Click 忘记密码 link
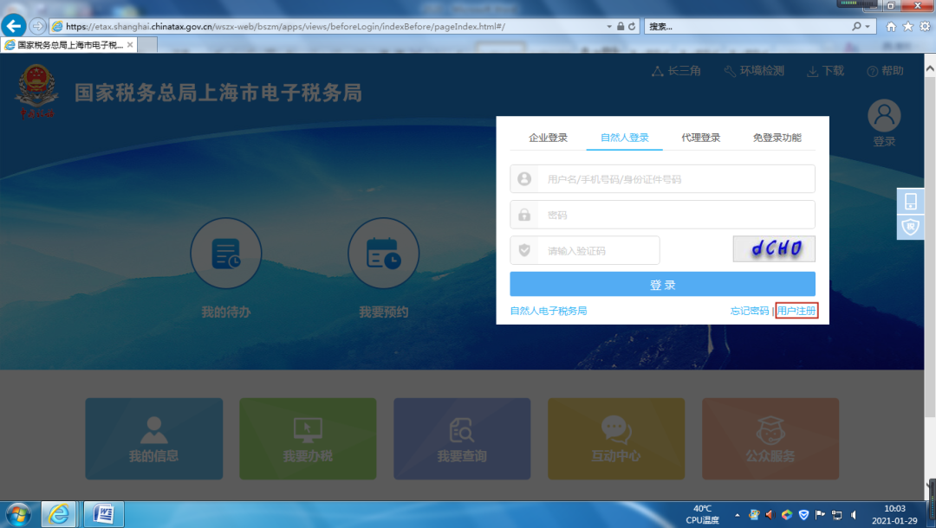This screenshot has width=936, height=528. [749, 311]
